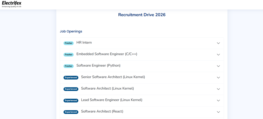This screenshot has height=119, width=263.
Task: Expand Lead Software Engineer chevron arrow
Action: [218, 101]
